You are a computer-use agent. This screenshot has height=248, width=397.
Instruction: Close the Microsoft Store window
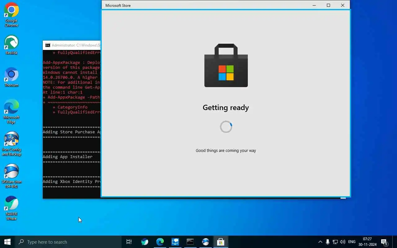pyautogui.click(x=343, y=5)
